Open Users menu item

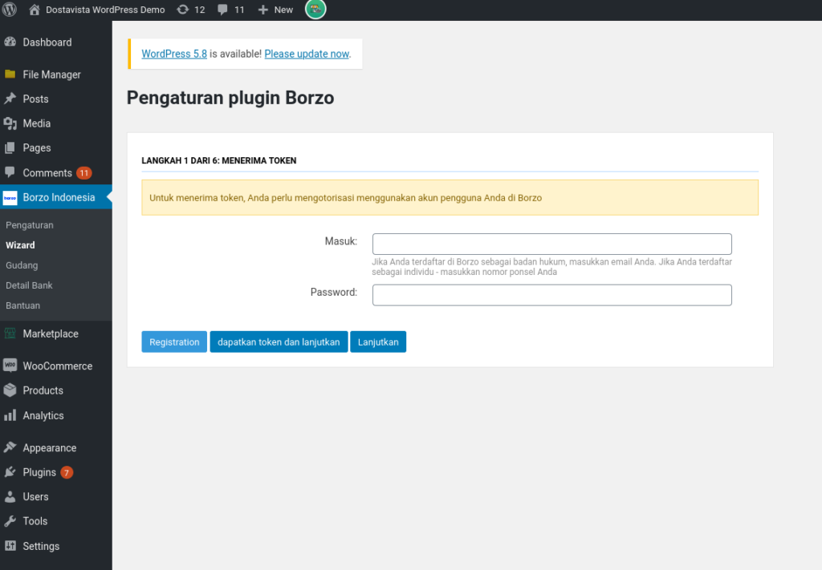click(35, 497)
